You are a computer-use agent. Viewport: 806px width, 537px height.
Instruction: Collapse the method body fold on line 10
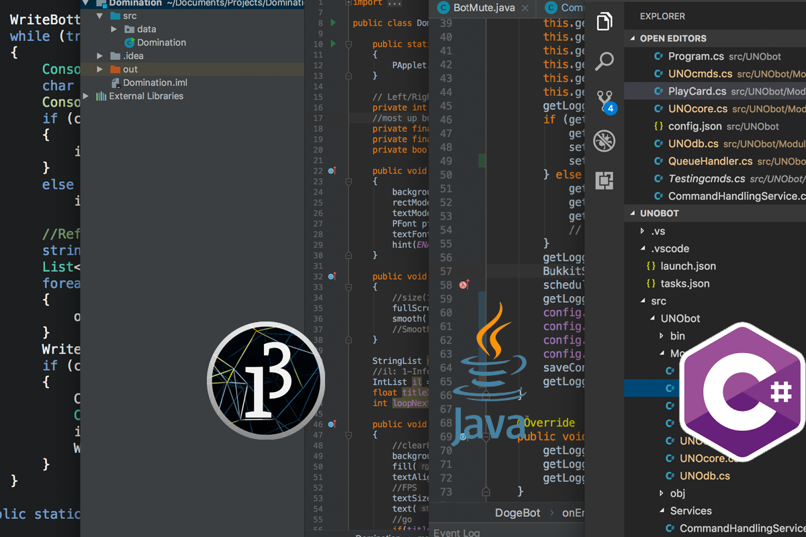pos(349,44)
